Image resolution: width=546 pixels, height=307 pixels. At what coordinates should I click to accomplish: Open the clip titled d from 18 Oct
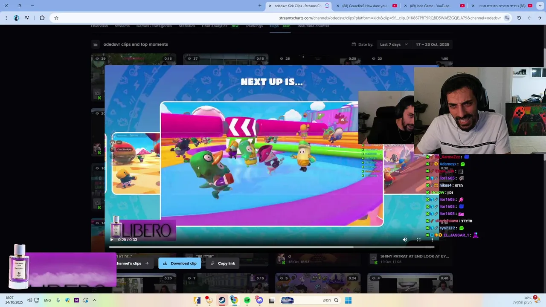coord(289,256)
